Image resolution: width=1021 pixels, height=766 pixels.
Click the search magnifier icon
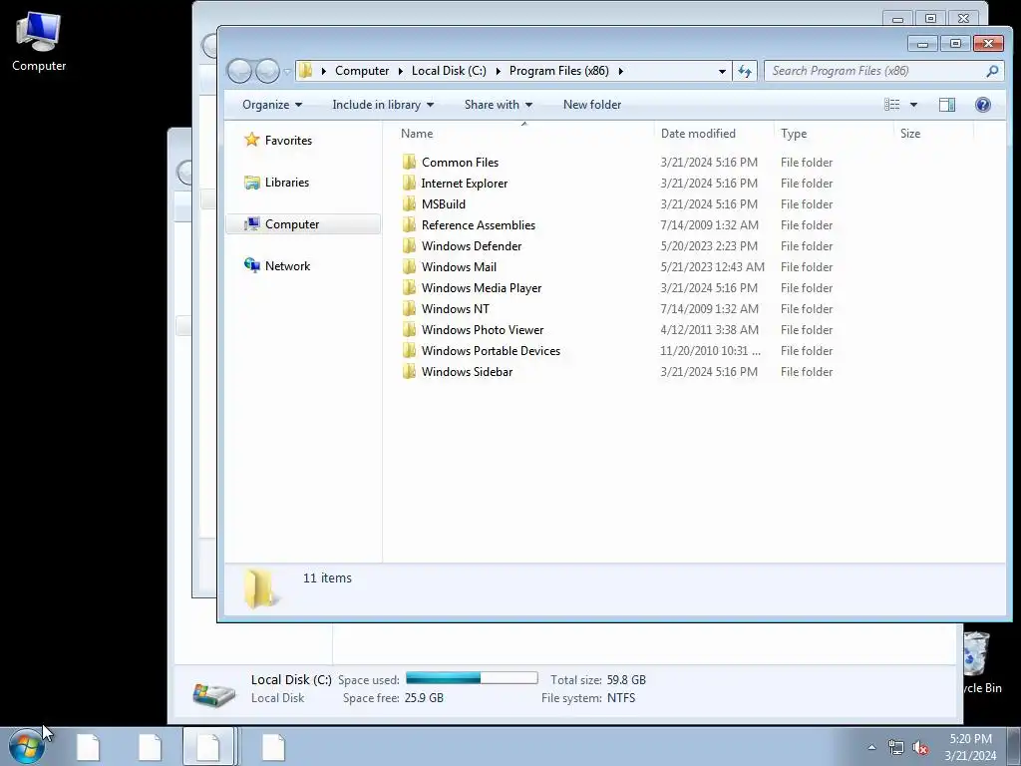[x=992, y=71]
